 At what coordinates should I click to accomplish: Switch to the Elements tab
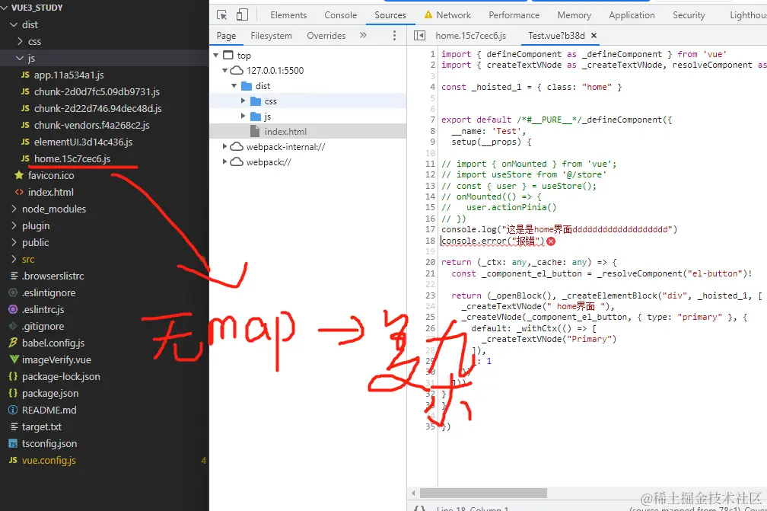(x=288, y=15)
